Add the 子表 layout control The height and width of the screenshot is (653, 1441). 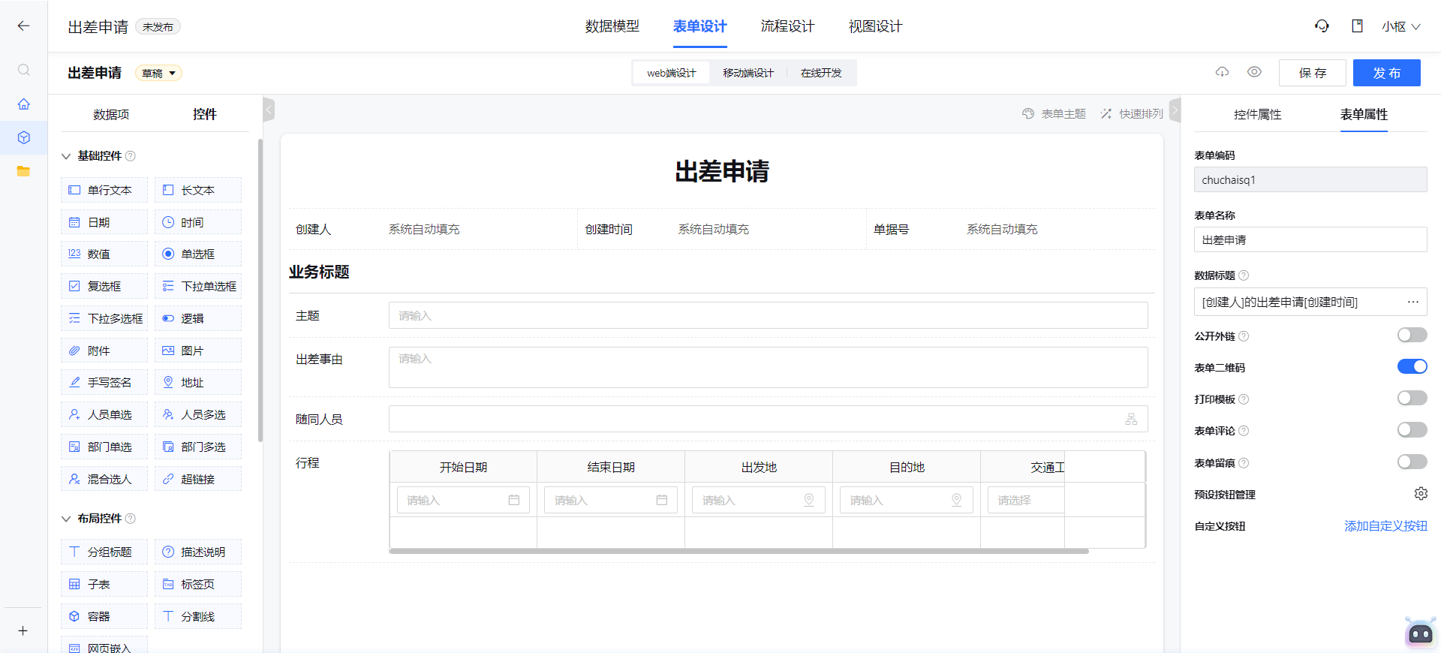tap(104, 584)
